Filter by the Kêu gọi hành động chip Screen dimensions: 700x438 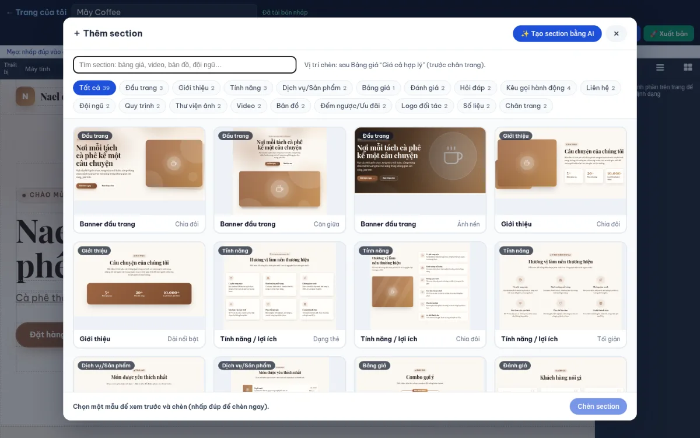[x=538, y=88]
